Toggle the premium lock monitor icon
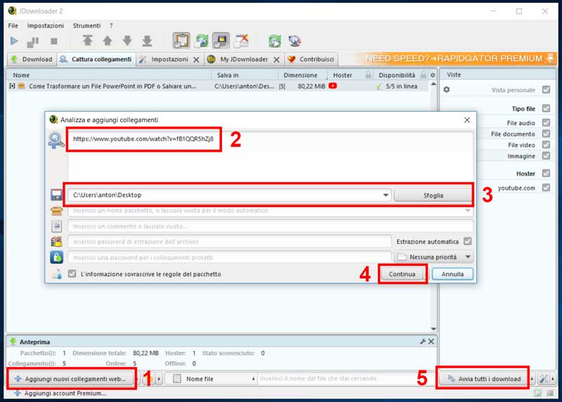 coord(221,41)
